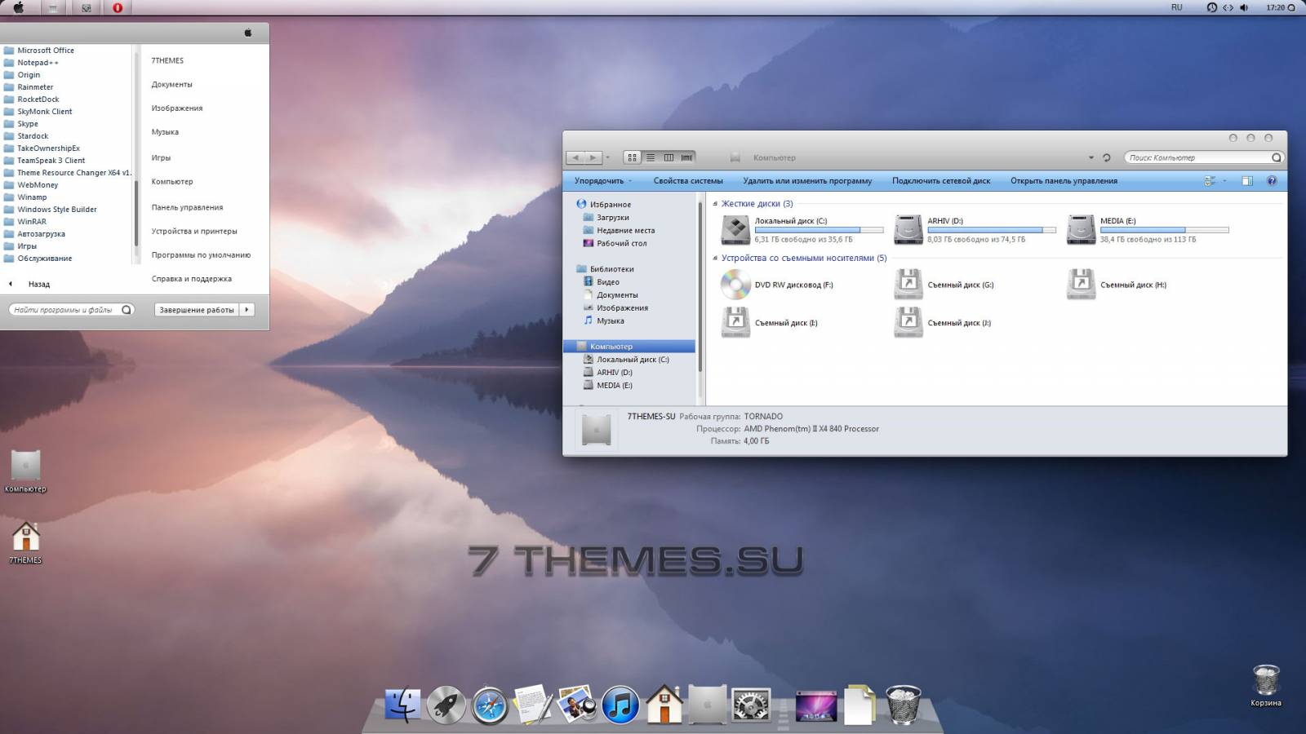Select Локальный диск (C:) drive icon
The width and height of the screenshot is (1306, 734).
click(x=735, y=230)
